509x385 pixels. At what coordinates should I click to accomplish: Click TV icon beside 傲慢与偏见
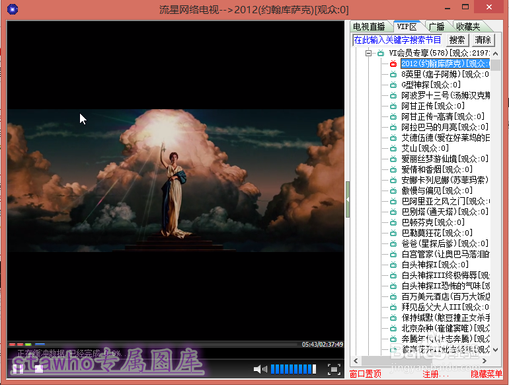pos(393,191)
